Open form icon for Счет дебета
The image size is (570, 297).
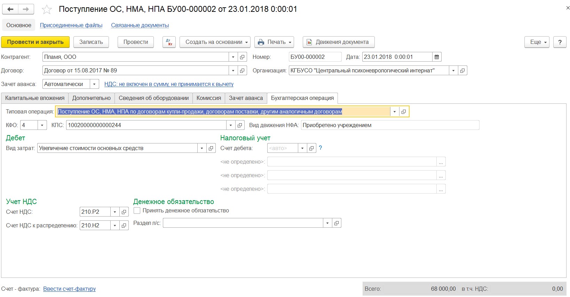pos(311,148)
